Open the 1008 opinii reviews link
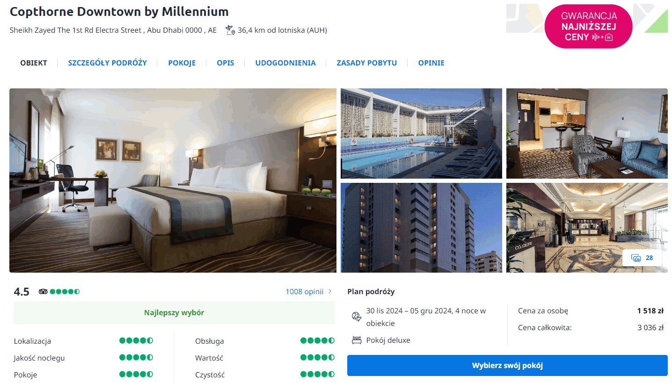672x383 pixels. 304,292
